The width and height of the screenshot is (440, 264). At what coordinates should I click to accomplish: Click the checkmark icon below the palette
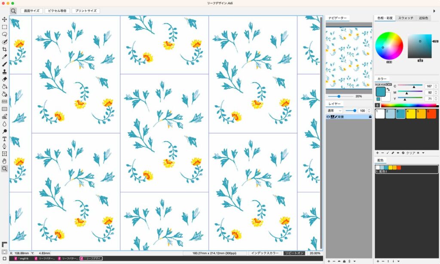(388, 153)
